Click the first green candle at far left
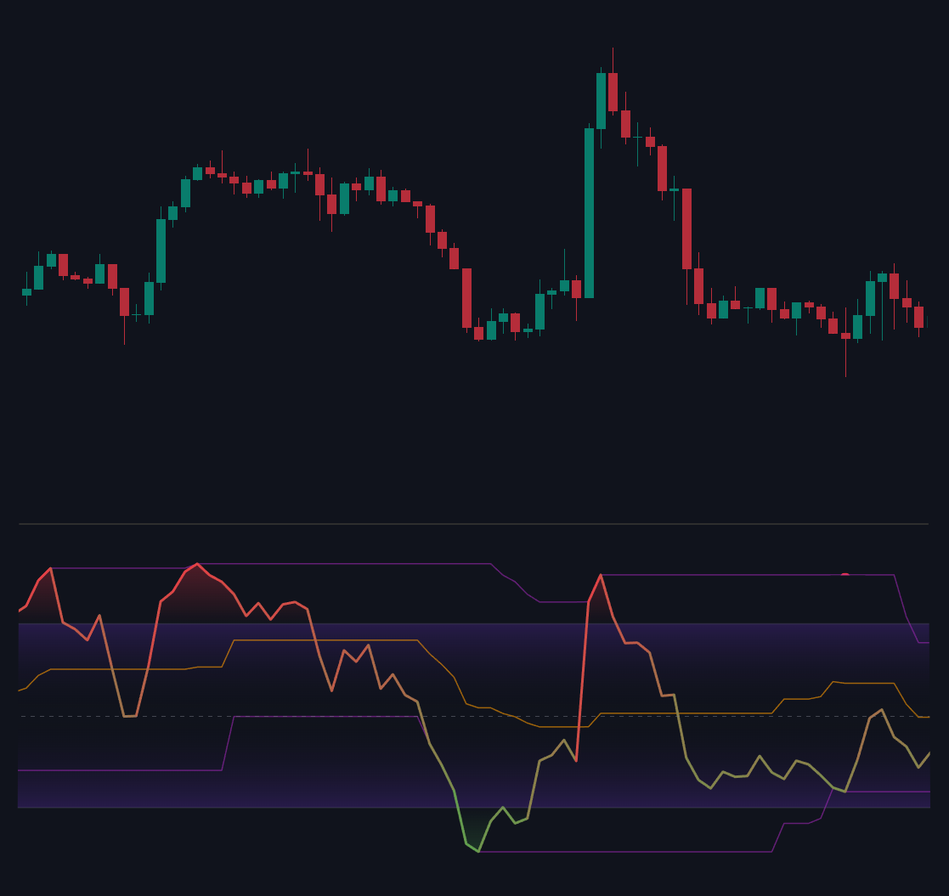 pyautogui.click(x=26, y=292)
